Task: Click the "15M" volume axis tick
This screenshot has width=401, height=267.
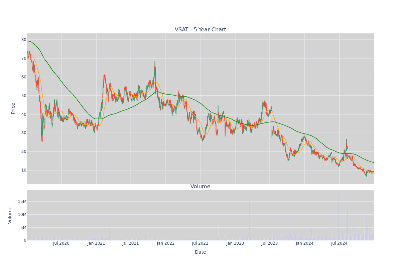Action: 22,202
